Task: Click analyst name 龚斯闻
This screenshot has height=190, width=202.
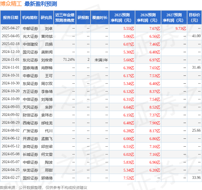Action: 47,52
